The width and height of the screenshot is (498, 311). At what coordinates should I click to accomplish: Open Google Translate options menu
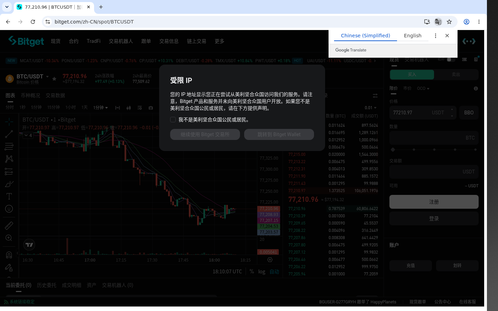click(x=435, y=36)
